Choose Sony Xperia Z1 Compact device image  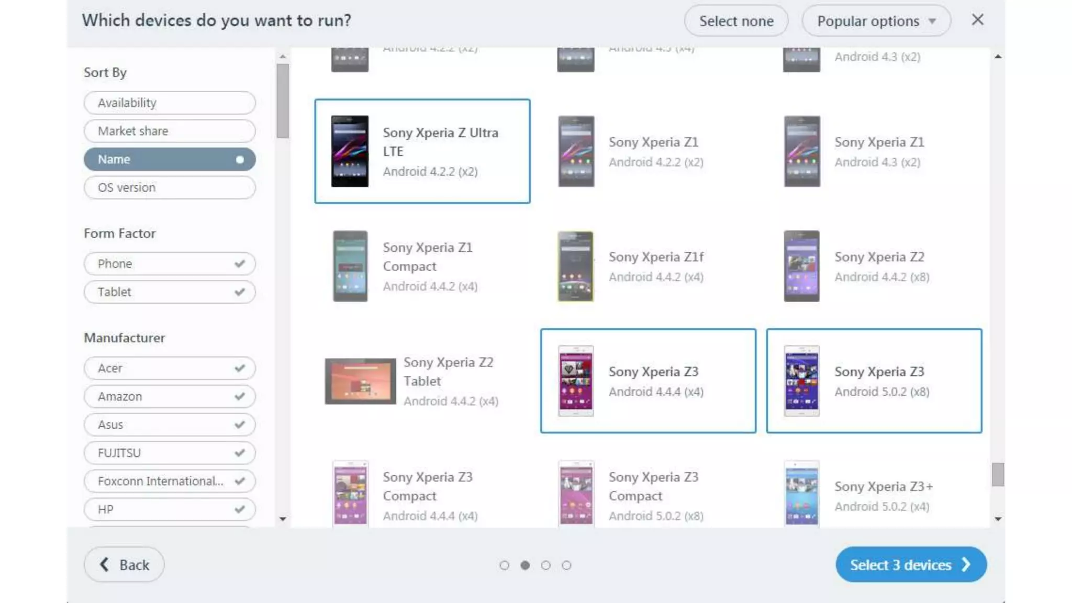350,266
